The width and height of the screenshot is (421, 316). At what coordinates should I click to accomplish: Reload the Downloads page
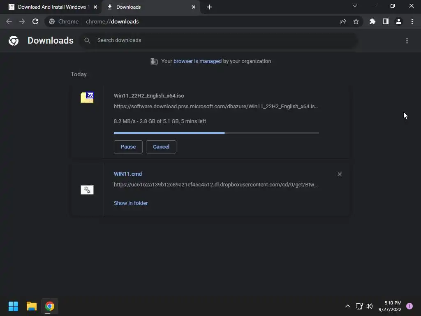[x=35, y=21]
